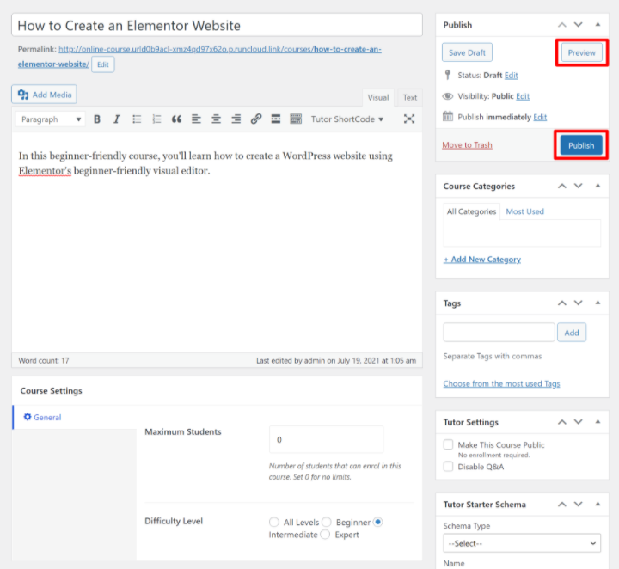This screenshot has width=619, height=569.
Task: Open the Schema Type select box
Action: (x=522, y=543)
